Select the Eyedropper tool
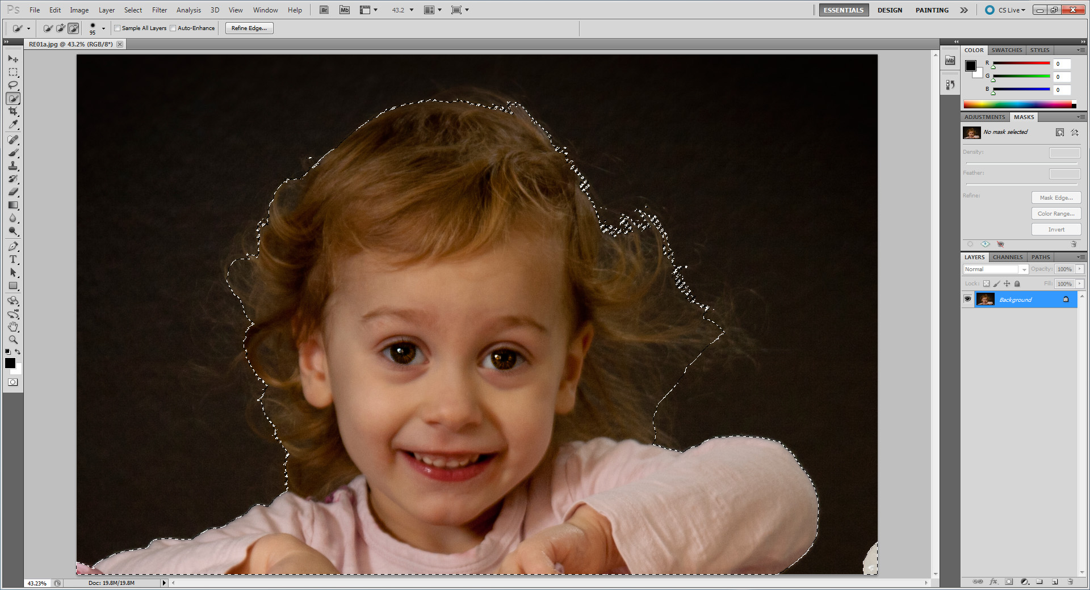The height and width of the screenshot is (590, 1090). click(13, 125)
